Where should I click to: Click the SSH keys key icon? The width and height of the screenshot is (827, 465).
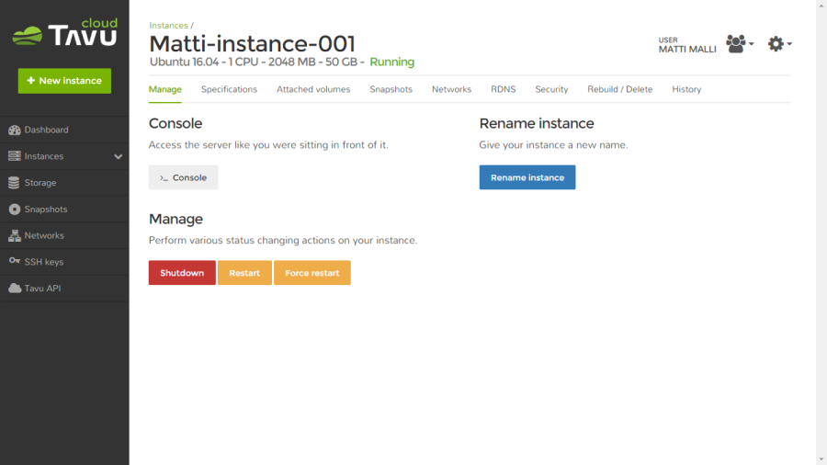[14, 261]
